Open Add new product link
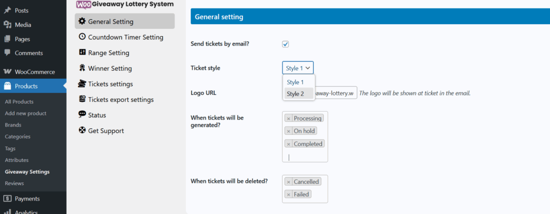 click(x=26, y=114)
